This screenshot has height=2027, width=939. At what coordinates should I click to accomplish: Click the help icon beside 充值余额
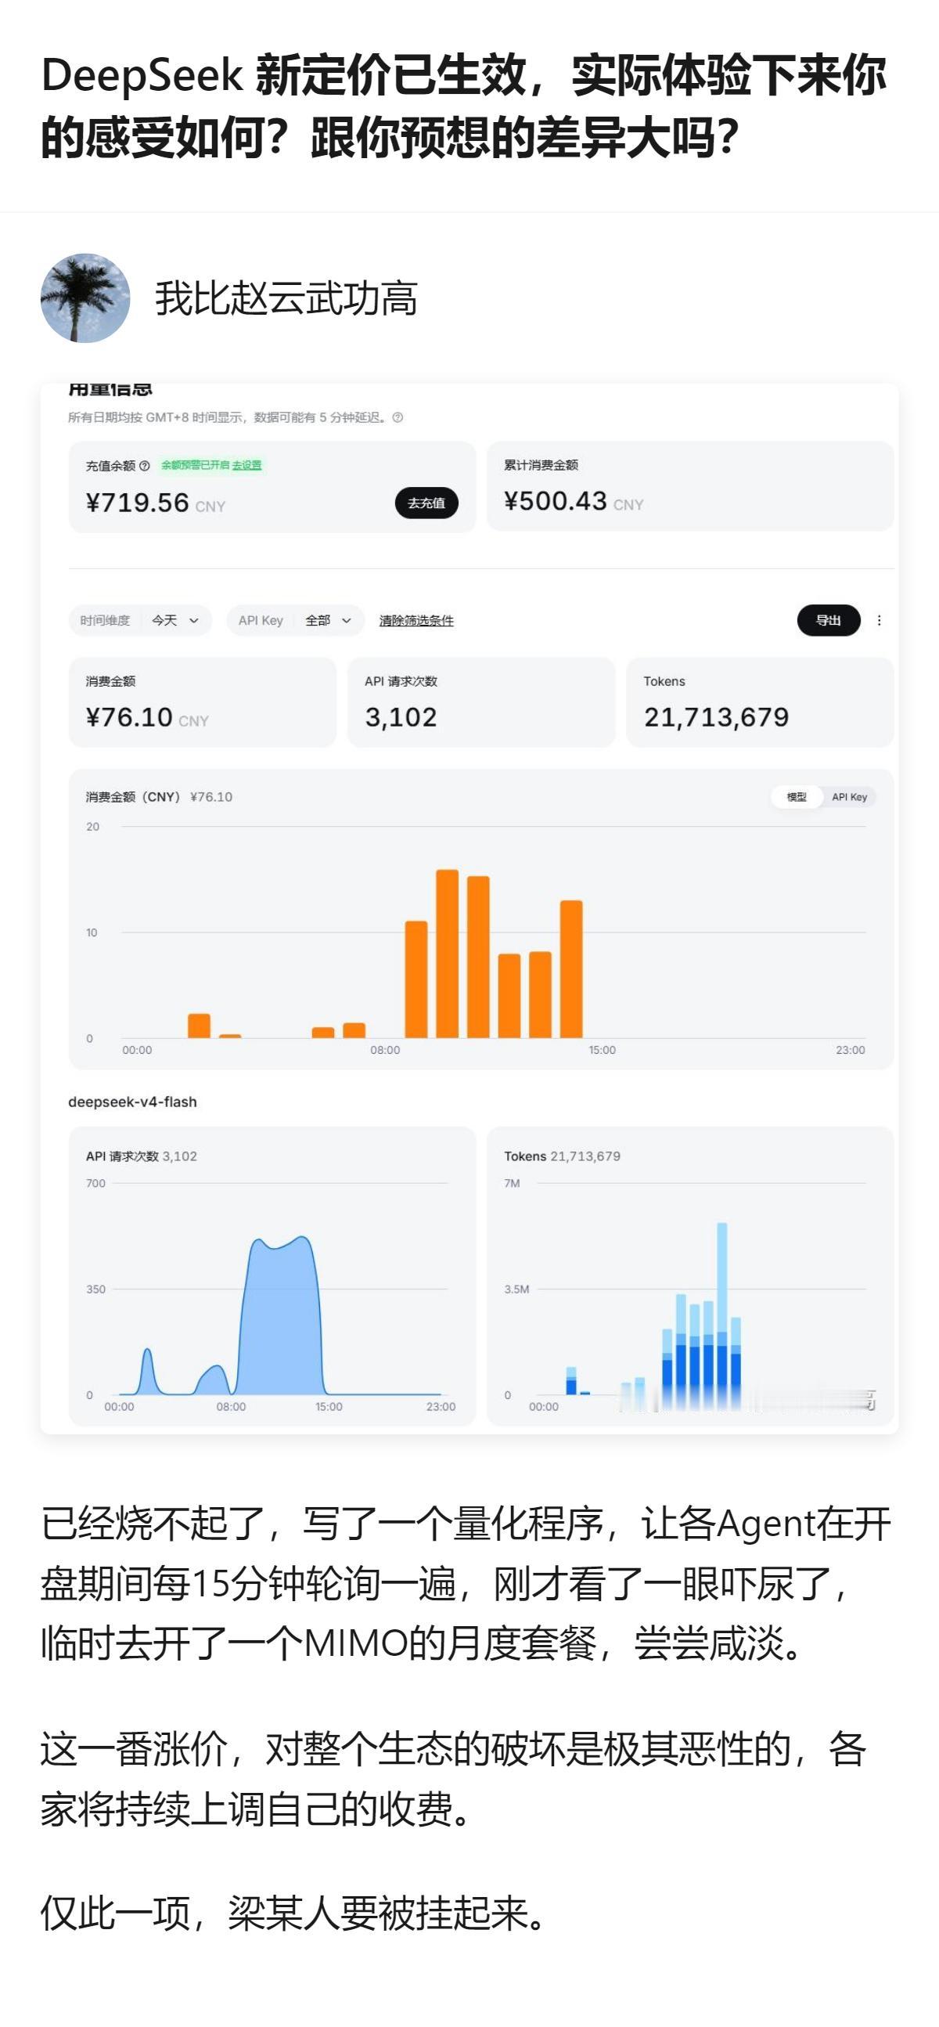145,466
